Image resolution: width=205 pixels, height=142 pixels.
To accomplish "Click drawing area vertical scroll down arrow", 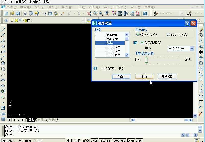I will (195, 116).
